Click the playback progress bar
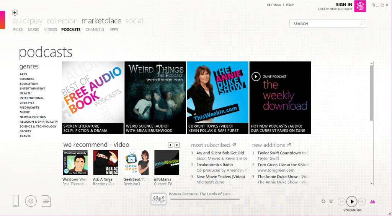The height and width of the screenshot is (216, 392). (204, 199)
